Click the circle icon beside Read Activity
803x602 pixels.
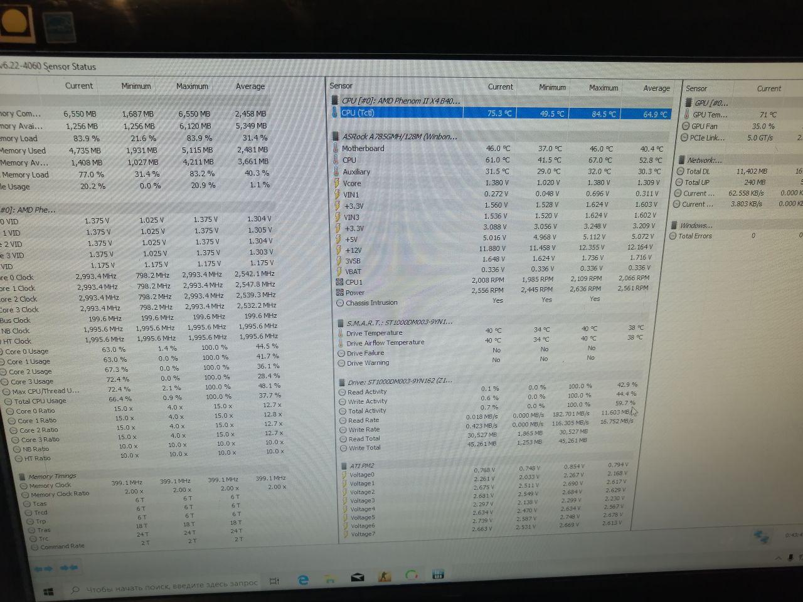(x=342, y=392)
